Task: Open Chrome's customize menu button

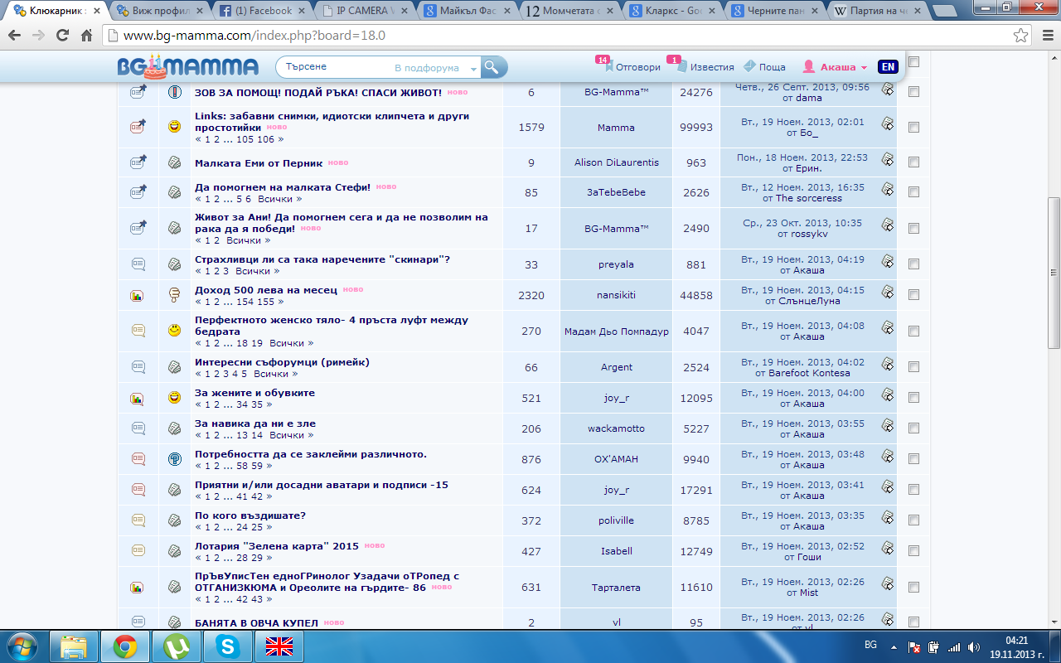Action: (x=1045, y=36)
